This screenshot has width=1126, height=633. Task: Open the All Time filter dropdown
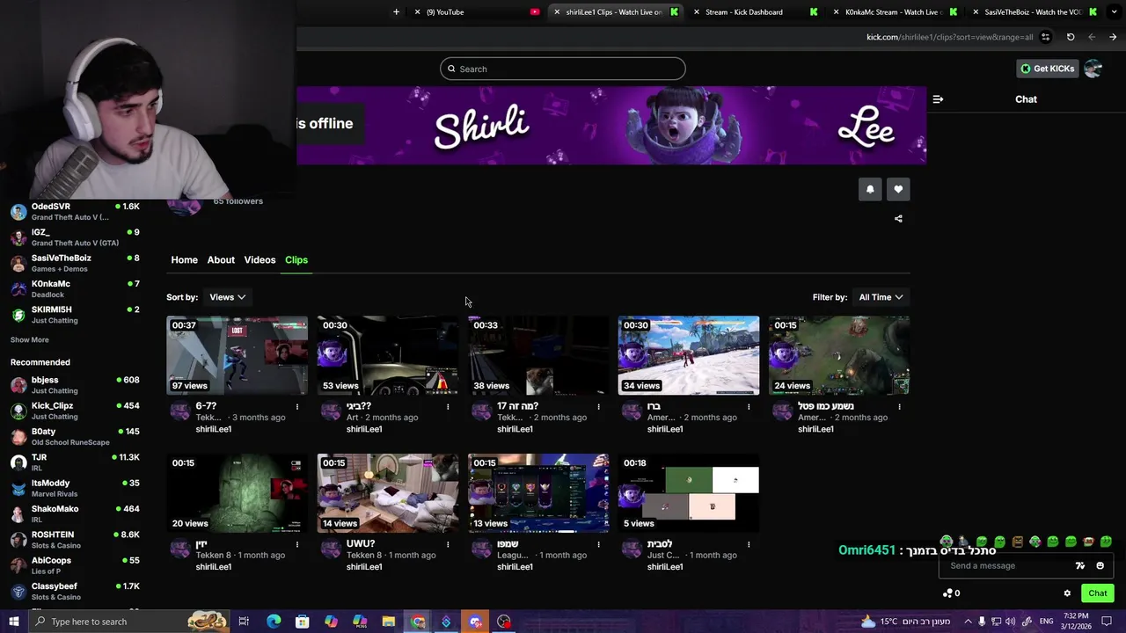click(x=881, y=297)
